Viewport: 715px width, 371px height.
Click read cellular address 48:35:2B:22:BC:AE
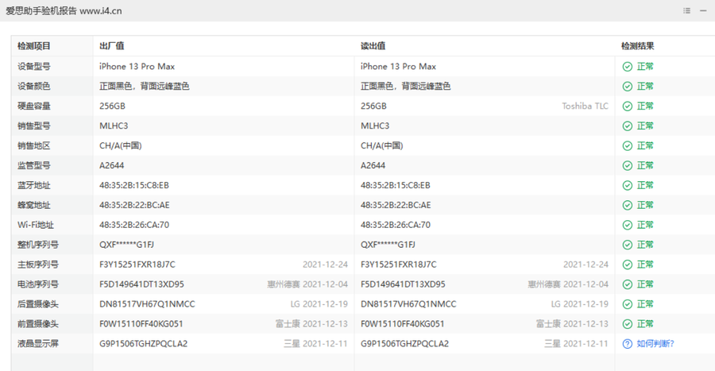tap(396, 205)
